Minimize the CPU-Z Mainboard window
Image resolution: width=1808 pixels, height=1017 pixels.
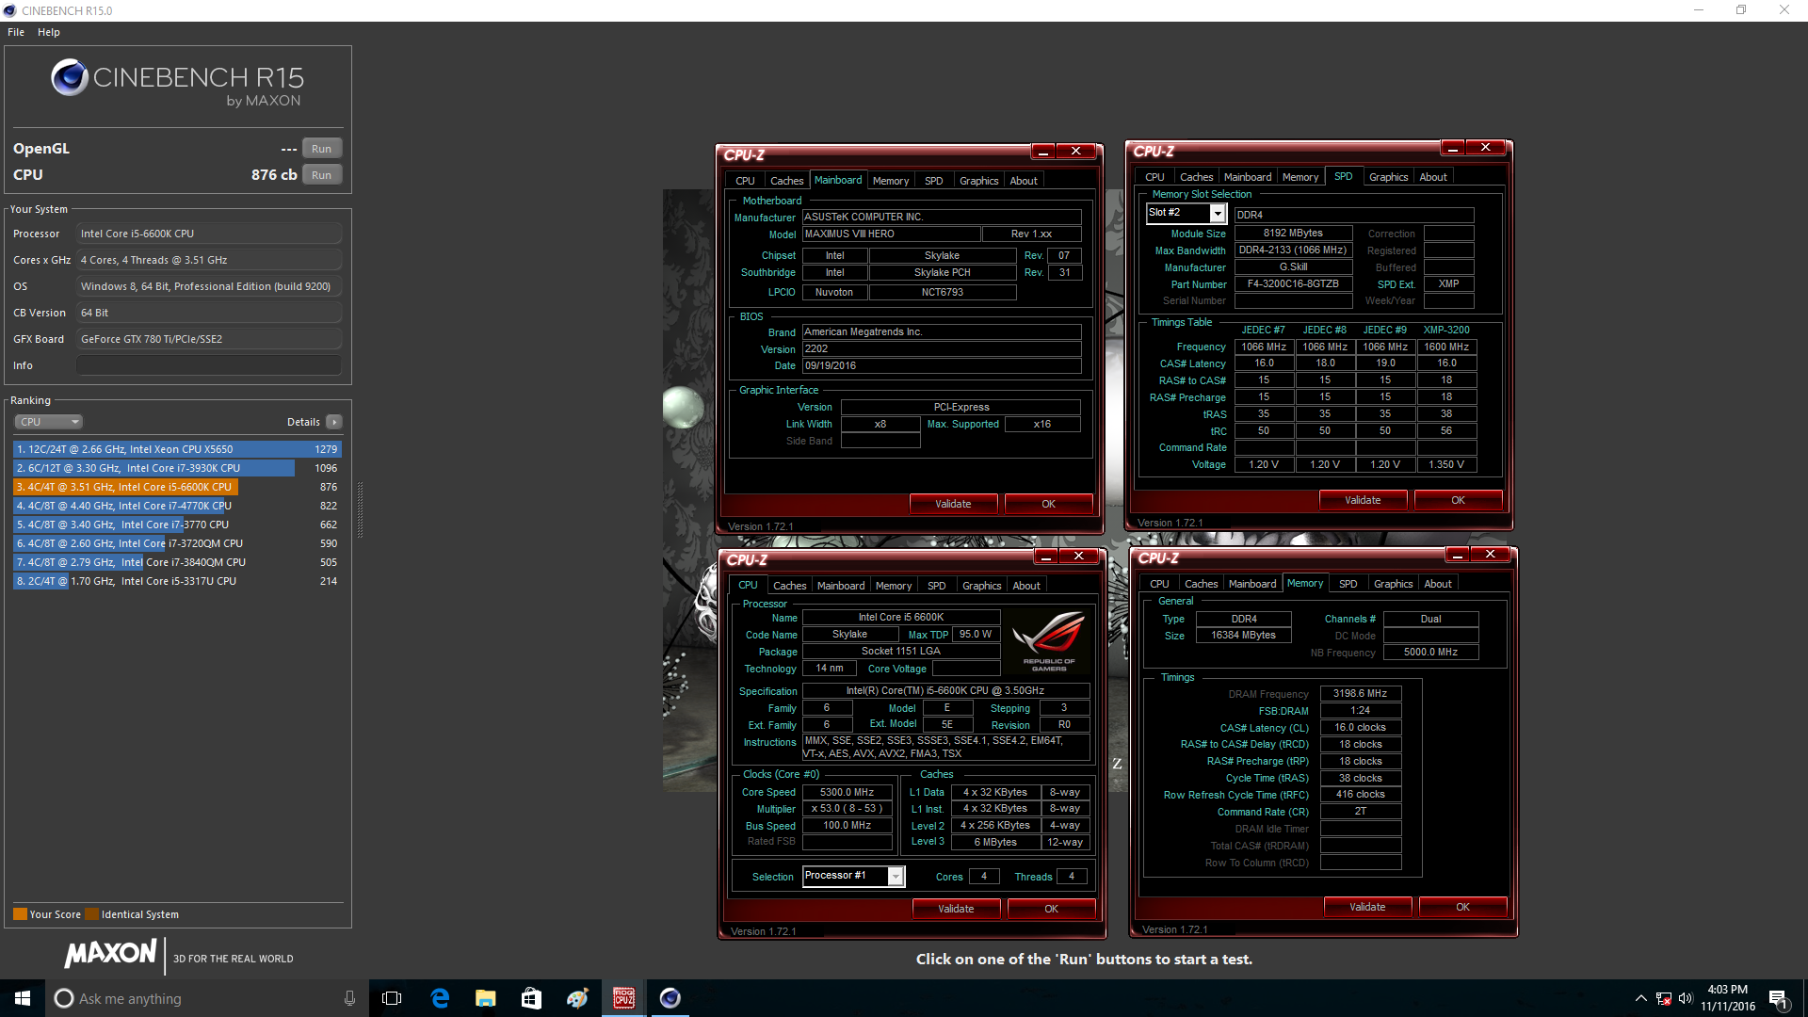pyautogui.click(x=1042, y=151)
